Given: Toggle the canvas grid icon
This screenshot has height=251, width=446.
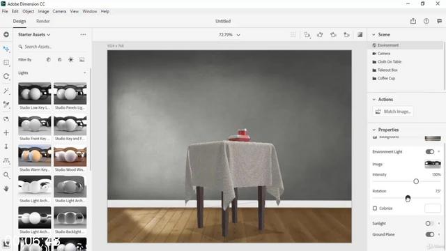Looking at the screenshot, I should click(x=293, y=34).
